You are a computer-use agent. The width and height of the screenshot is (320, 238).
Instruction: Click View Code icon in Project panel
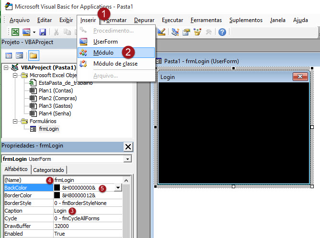click(x=9, y=56)
